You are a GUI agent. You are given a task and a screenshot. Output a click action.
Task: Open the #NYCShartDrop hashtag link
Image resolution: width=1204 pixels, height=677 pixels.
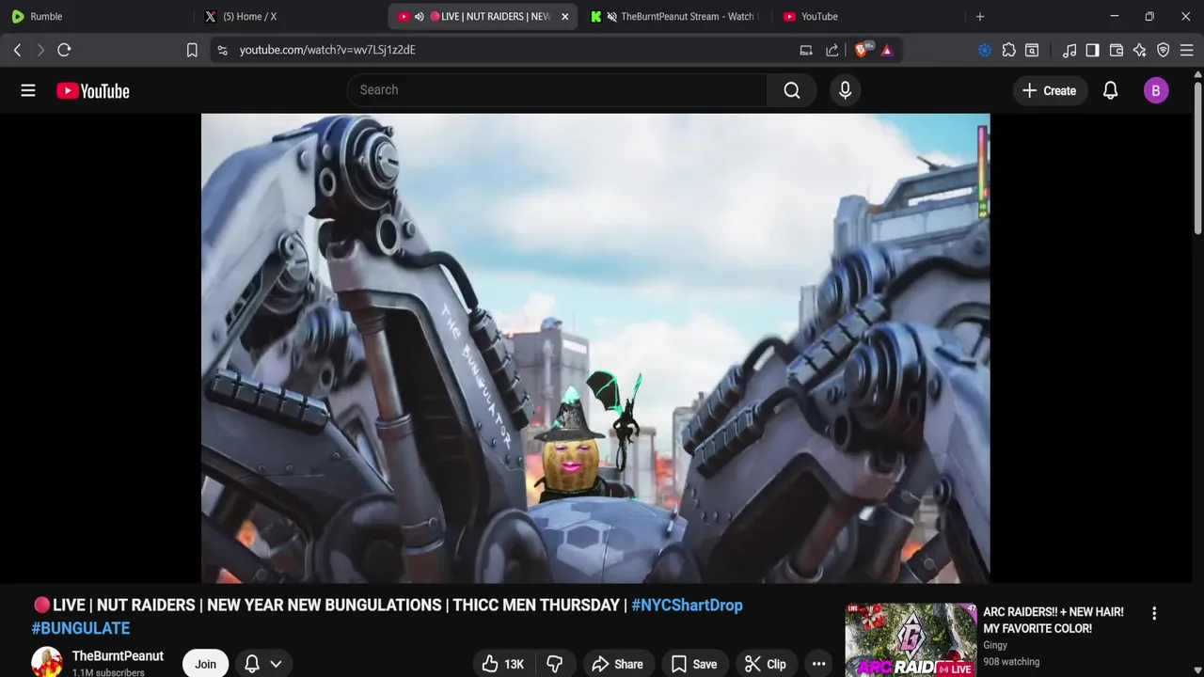[687, 606]
